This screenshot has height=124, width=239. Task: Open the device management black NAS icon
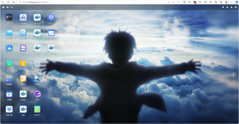pos(9,18)
